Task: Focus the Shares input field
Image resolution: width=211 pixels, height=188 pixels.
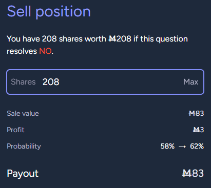Action: 105,82
